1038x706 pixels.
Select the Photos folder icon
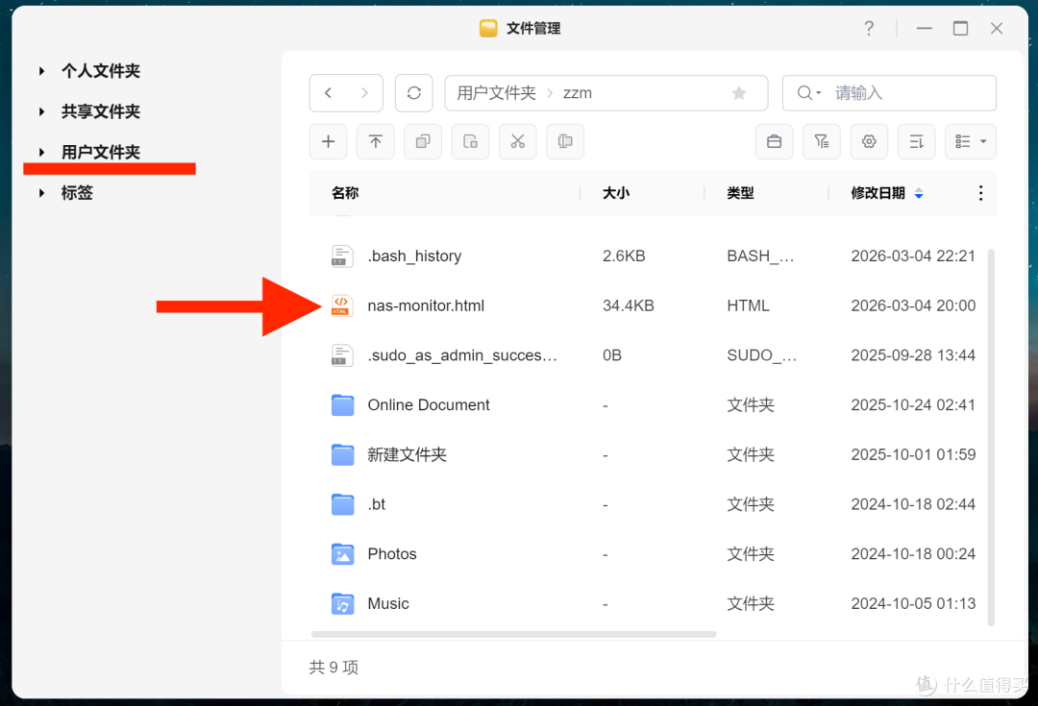point(342,554)
